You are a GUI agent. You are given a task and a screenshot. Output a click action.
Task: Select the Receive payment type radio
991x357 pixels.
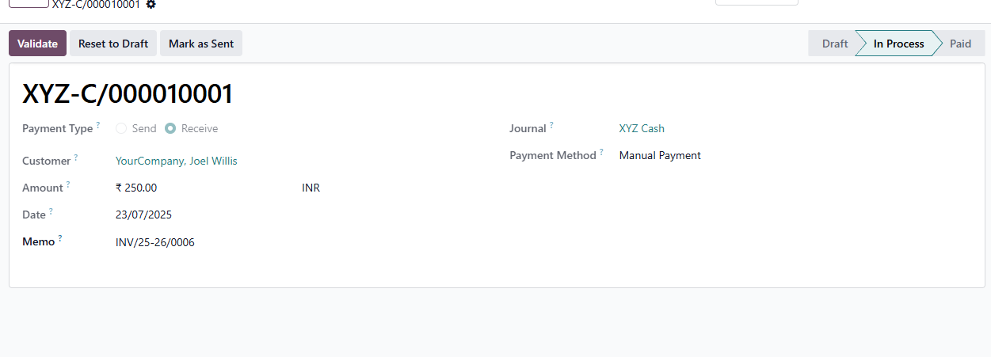[x=170, y=128]
